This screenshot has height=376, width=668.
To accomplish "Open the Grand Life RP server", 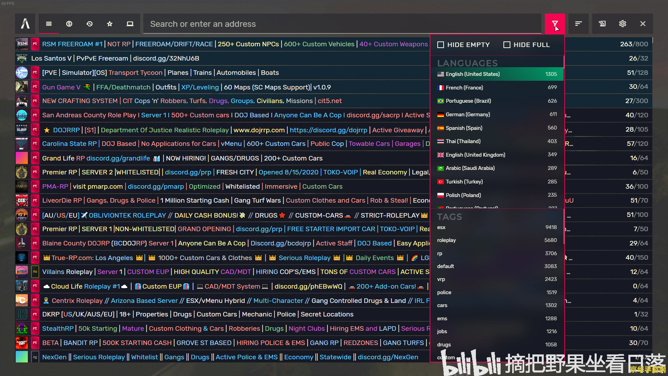I will click(223, 158).
